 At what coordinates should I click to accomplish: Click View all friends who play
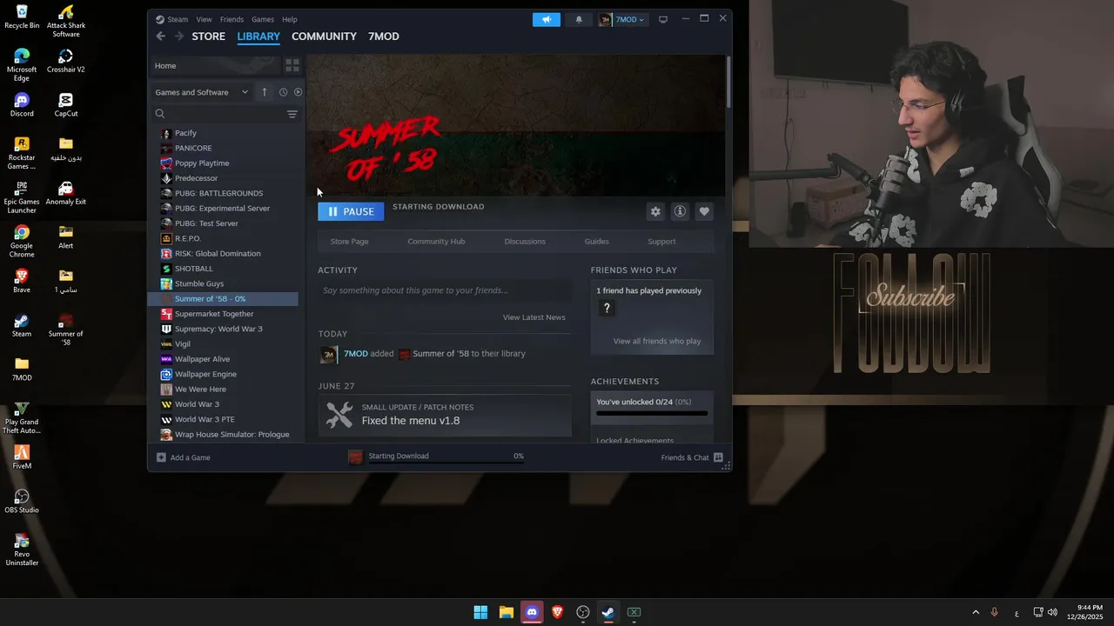coord(657,341)
